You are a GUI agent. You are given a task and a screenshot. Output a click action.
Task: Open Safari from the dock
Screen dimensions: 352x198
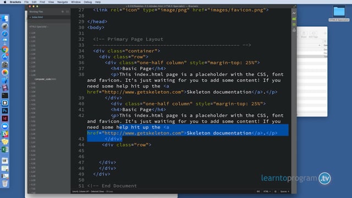point(5,34)
